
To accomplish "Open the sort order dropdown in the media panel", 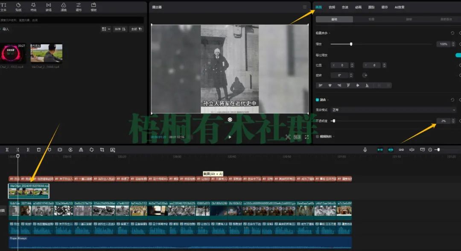I will click(120, 29).
